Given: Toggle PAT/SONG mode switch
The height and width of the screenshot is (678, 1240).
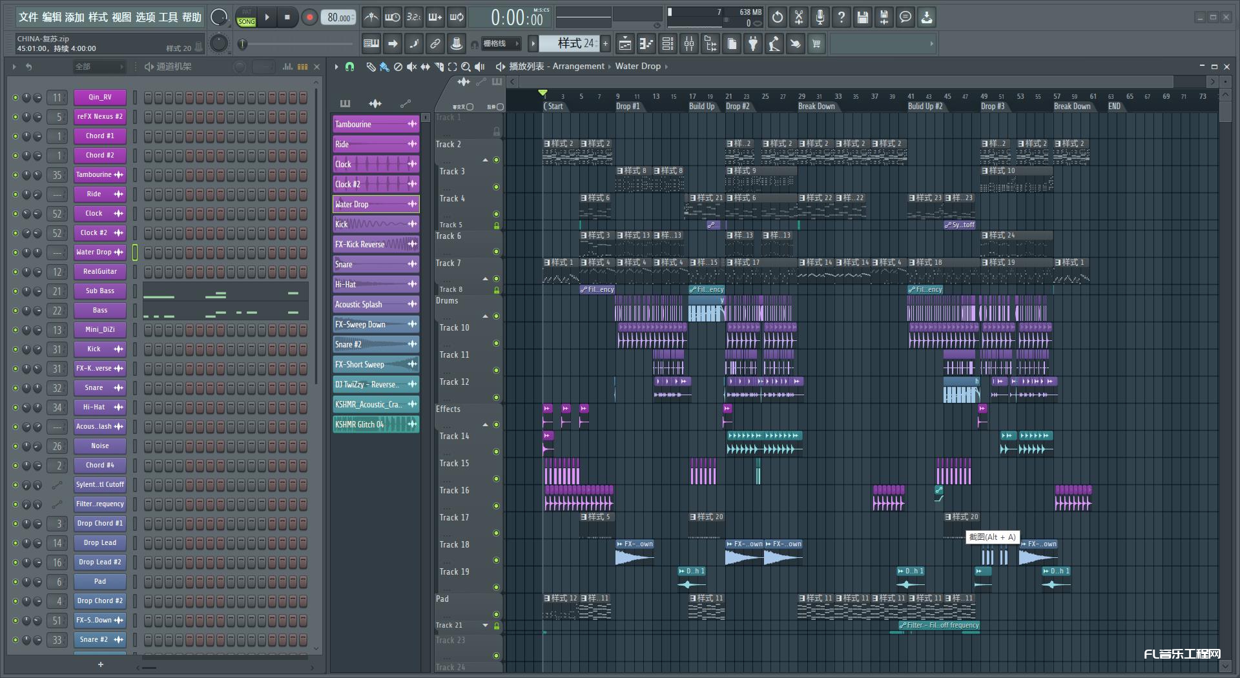Looking at the screenshot, I should coord(246,17).
